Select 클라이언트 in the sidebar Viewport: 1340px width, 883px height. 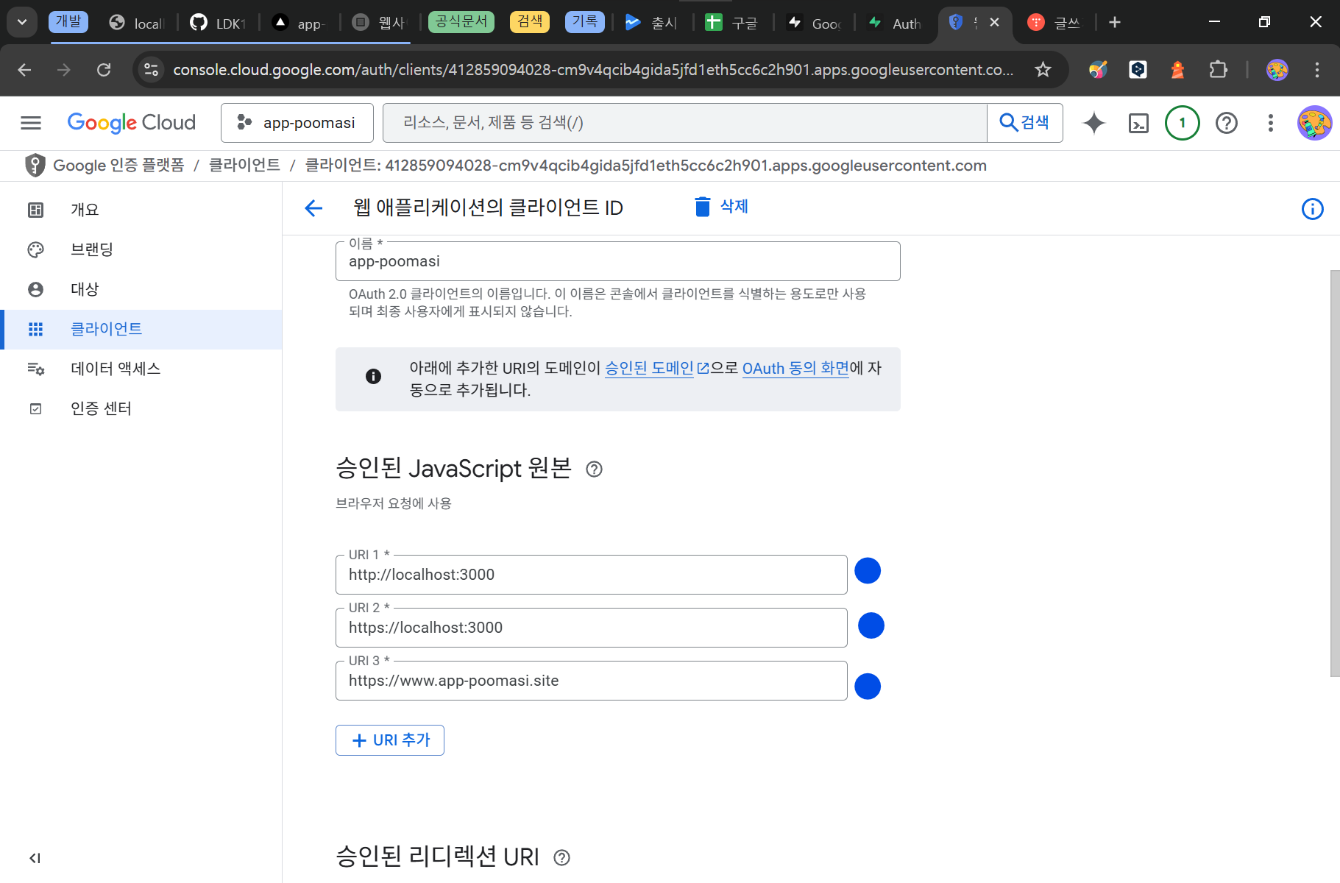141,329
